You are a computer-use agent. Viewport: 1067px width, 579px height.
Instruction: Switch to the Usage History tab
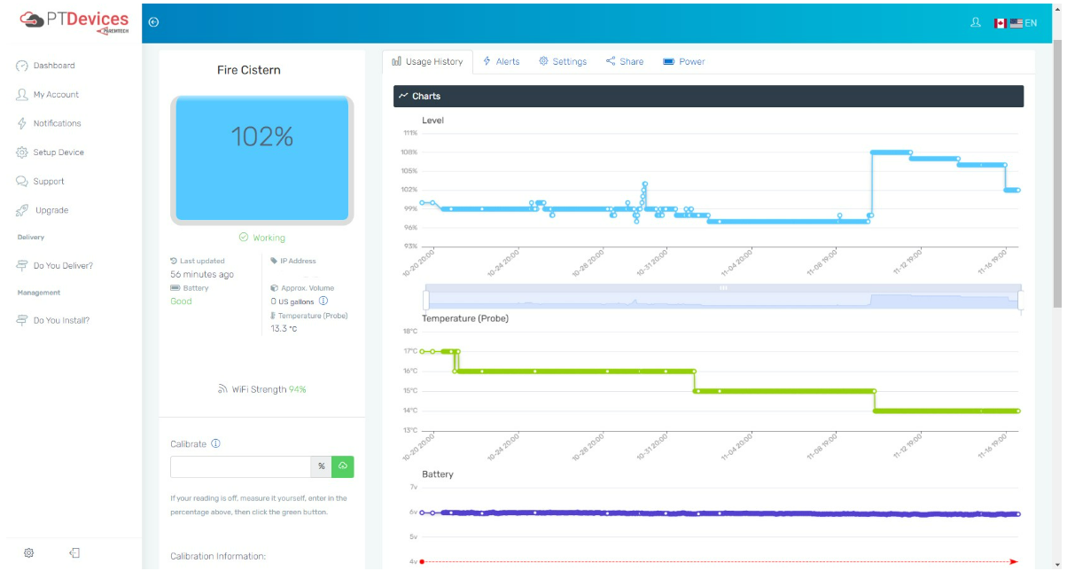click(427, 62)
